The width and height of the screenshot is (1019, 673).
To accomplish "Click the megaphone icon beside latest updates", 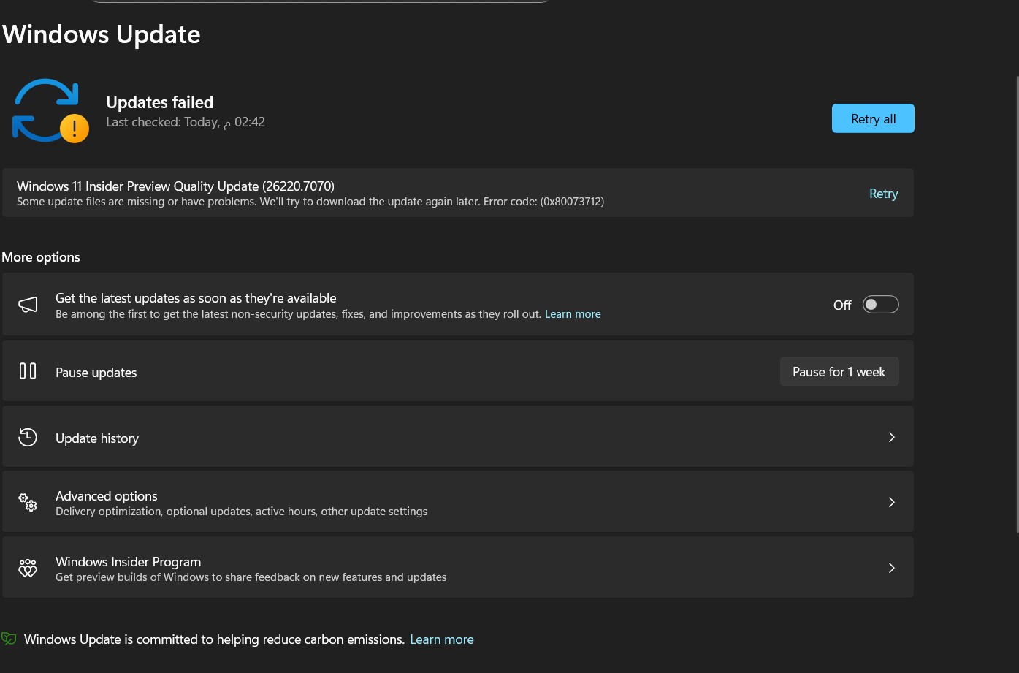I will tap(28, 305).
